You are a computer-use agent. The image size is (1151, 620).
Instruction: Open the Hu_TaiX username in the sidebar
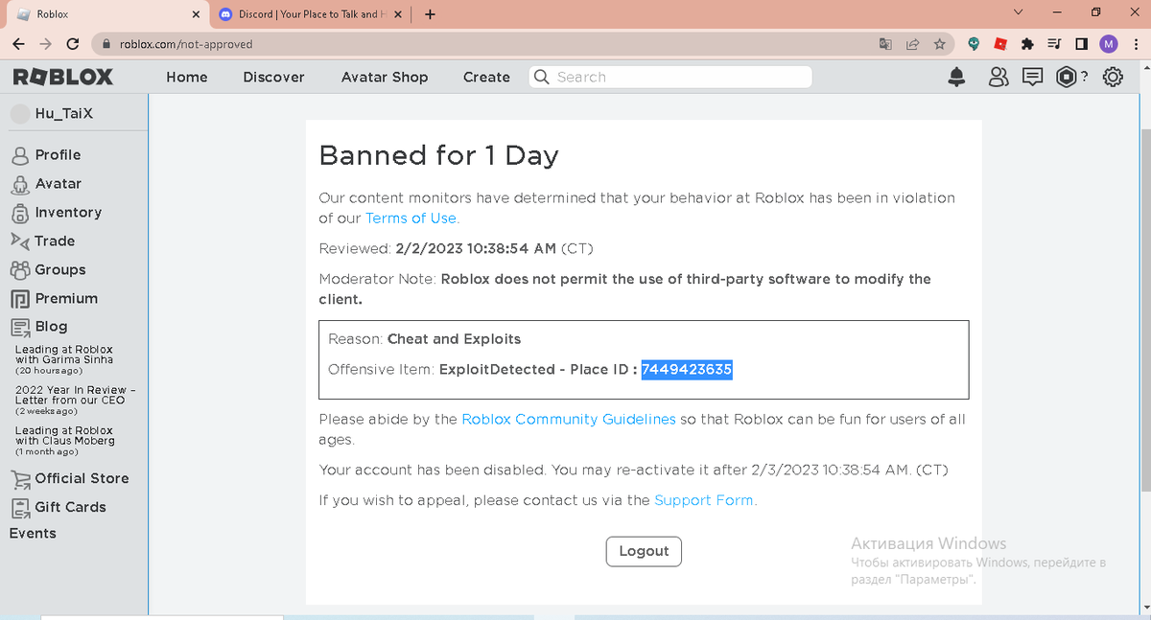pyautogui.click(x=63, y=113)
